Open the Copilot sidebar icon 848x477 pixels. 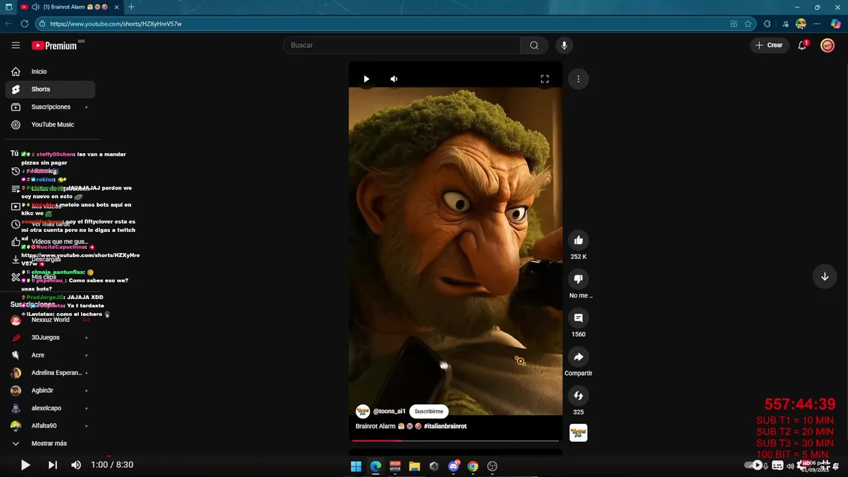pyautogui.click(x=835, y=24)
